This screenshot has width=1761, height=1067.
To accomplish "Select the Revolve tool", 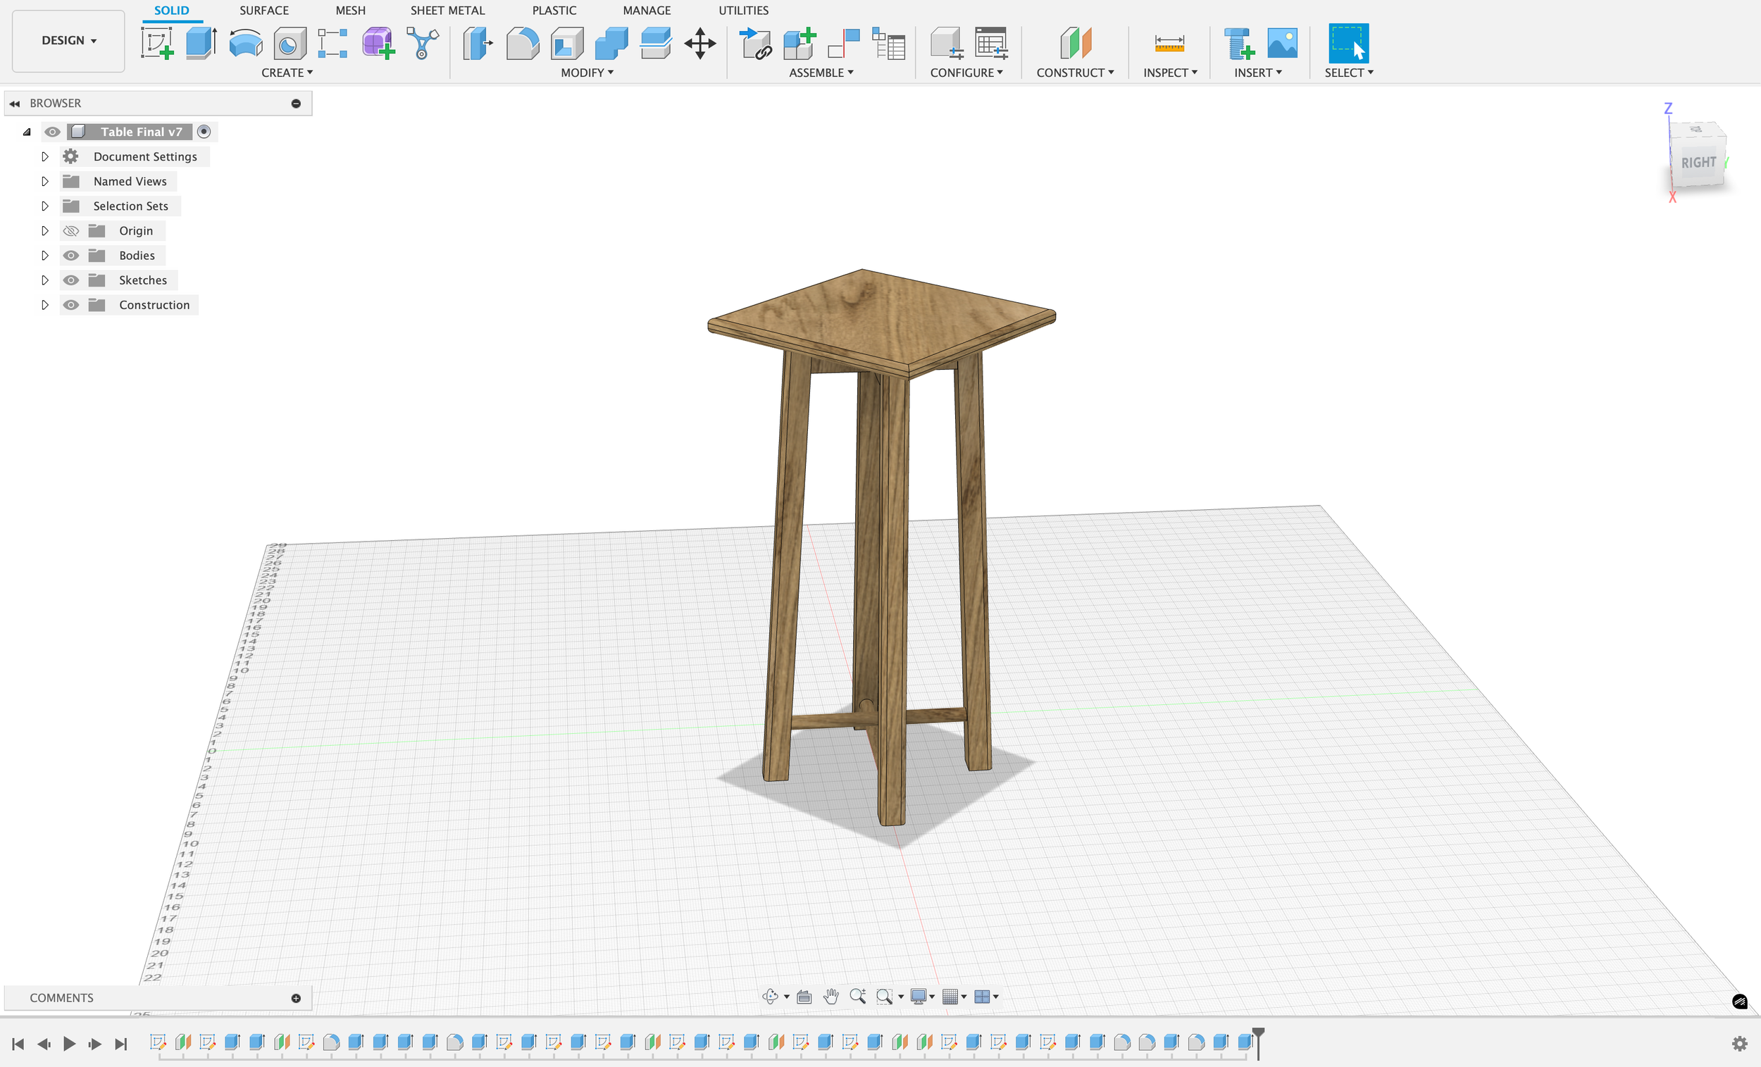I will coord(245,43).
